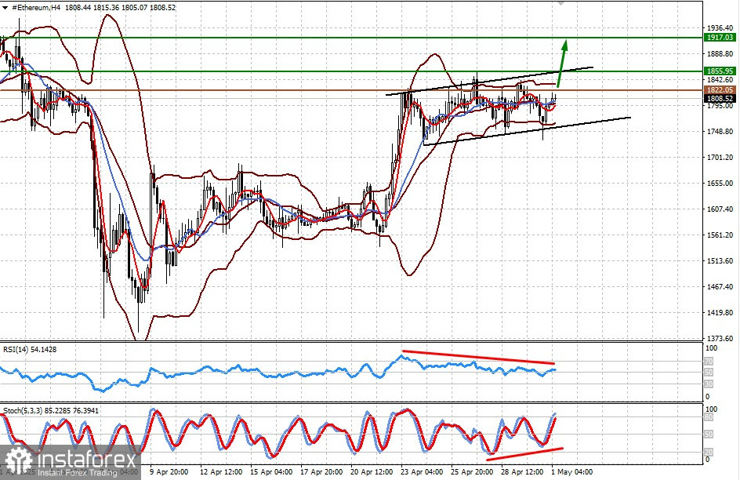
Task: Click the 1513.60 value on price axis
Action: click(720, 260)
